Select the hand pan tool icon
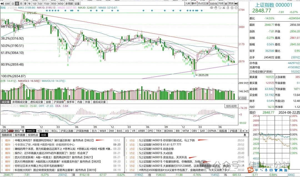The height and width of the screenshot is (177, 300). tap(216, 8)
